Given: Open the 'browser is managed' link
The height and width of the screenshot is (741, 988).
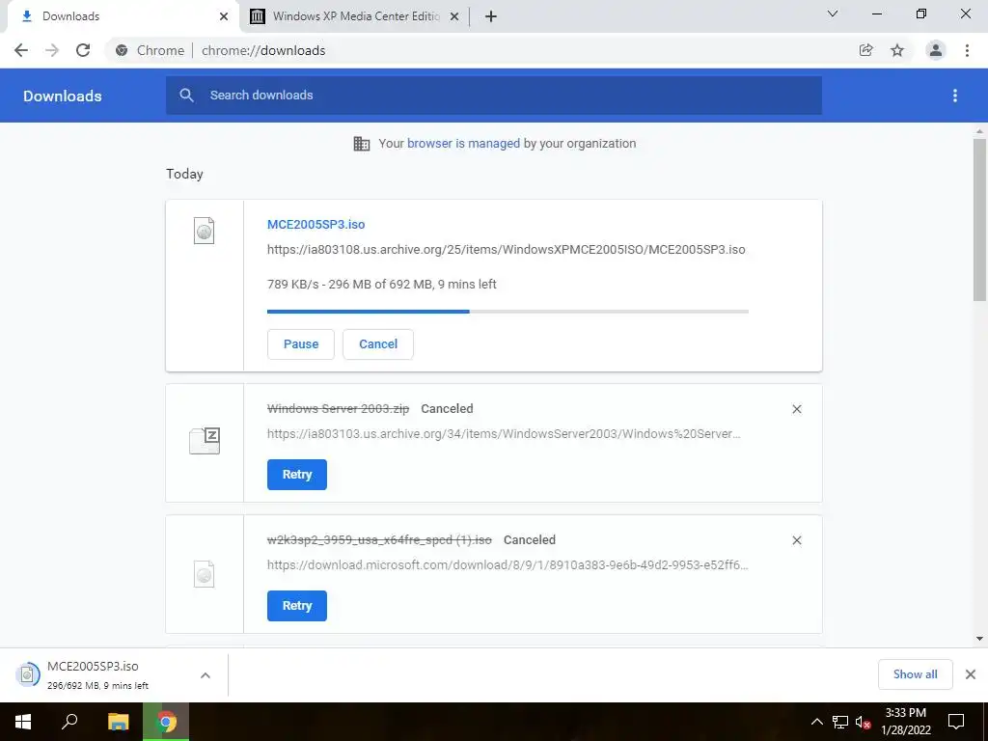Looking at the screenshot, I should [463, 144].
